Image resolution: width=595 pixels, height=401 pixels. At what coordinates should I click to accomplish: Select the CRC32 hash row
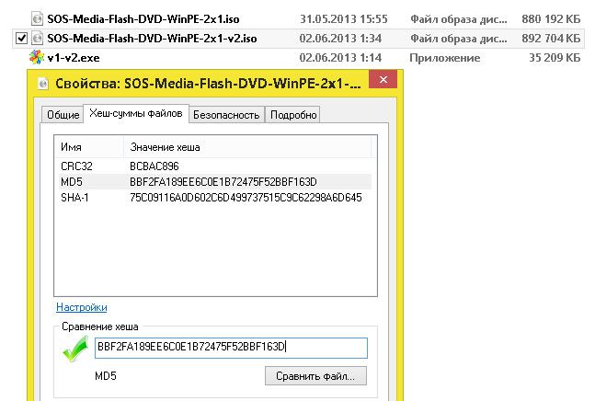pyautogui.click(x=212, y=166)
